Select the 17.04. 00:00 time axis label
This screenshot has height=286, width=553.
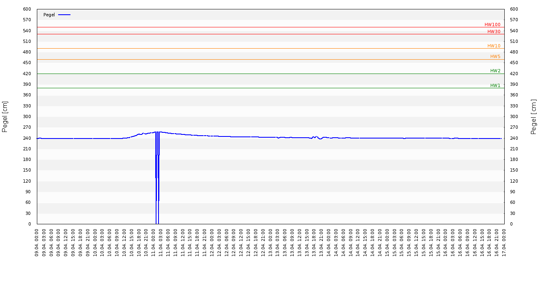click(x=504, y=242)
